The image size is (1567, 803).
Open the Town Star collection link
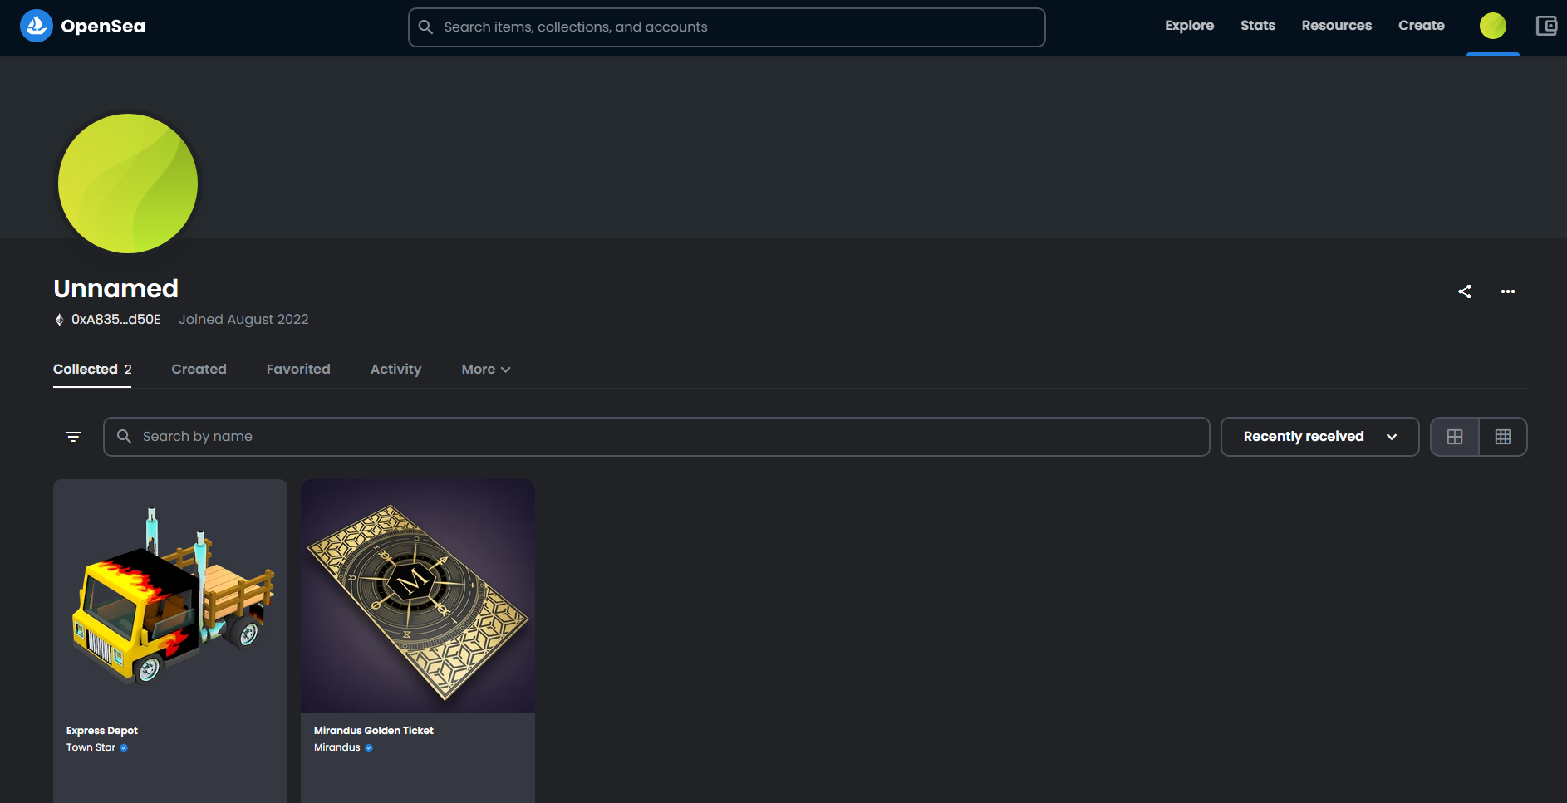coord(91,747)
